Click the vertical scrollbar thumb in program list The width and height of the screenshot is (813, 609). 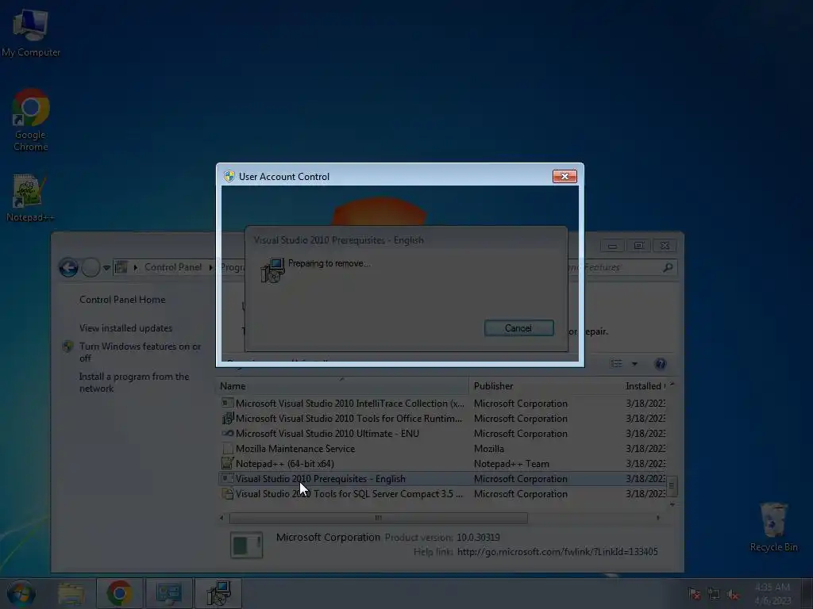point(672,486)
